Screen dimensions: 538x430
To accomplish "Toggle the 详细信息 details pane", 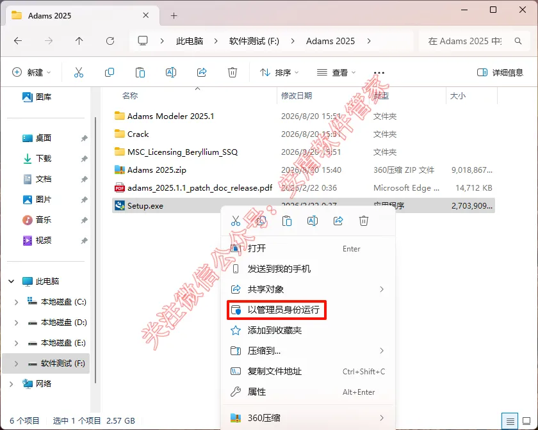I will [x=500, y=72].
